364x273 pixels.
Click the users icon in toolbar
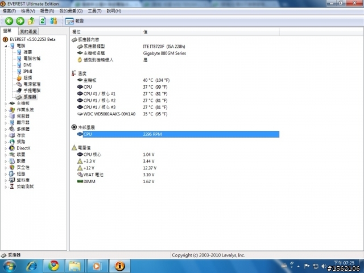53,21
